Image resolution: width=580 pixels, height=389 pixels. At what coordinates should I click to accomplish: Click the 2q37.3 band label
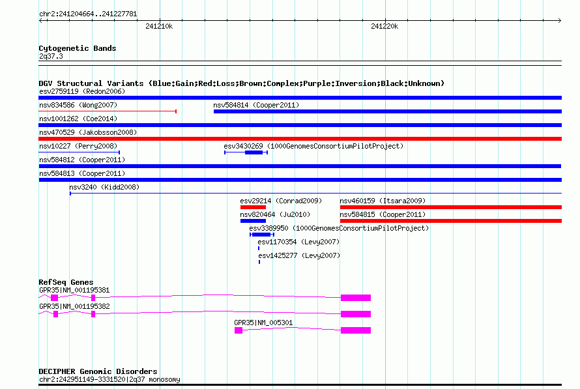tap(51, 56)
